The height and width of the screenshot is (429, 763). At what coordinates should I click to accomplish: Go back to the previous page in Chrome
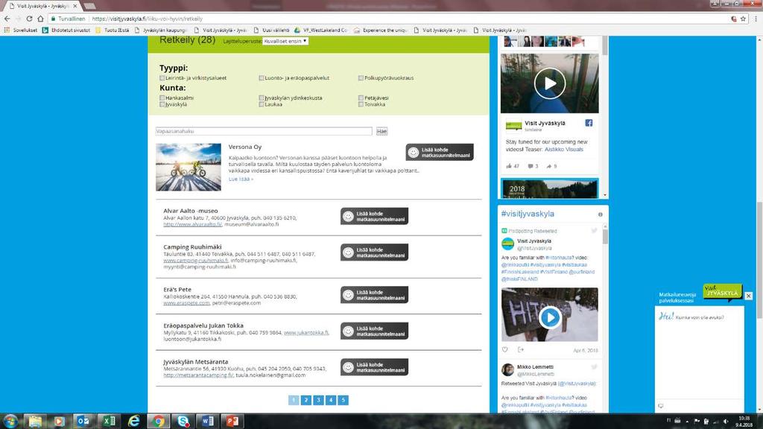7,19
